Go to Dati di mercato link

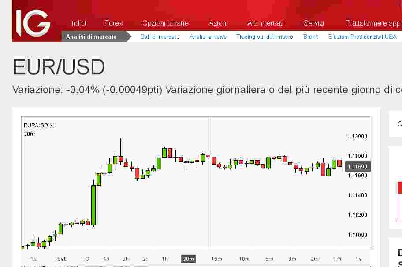pyautogui.click(x=160, y=37)
